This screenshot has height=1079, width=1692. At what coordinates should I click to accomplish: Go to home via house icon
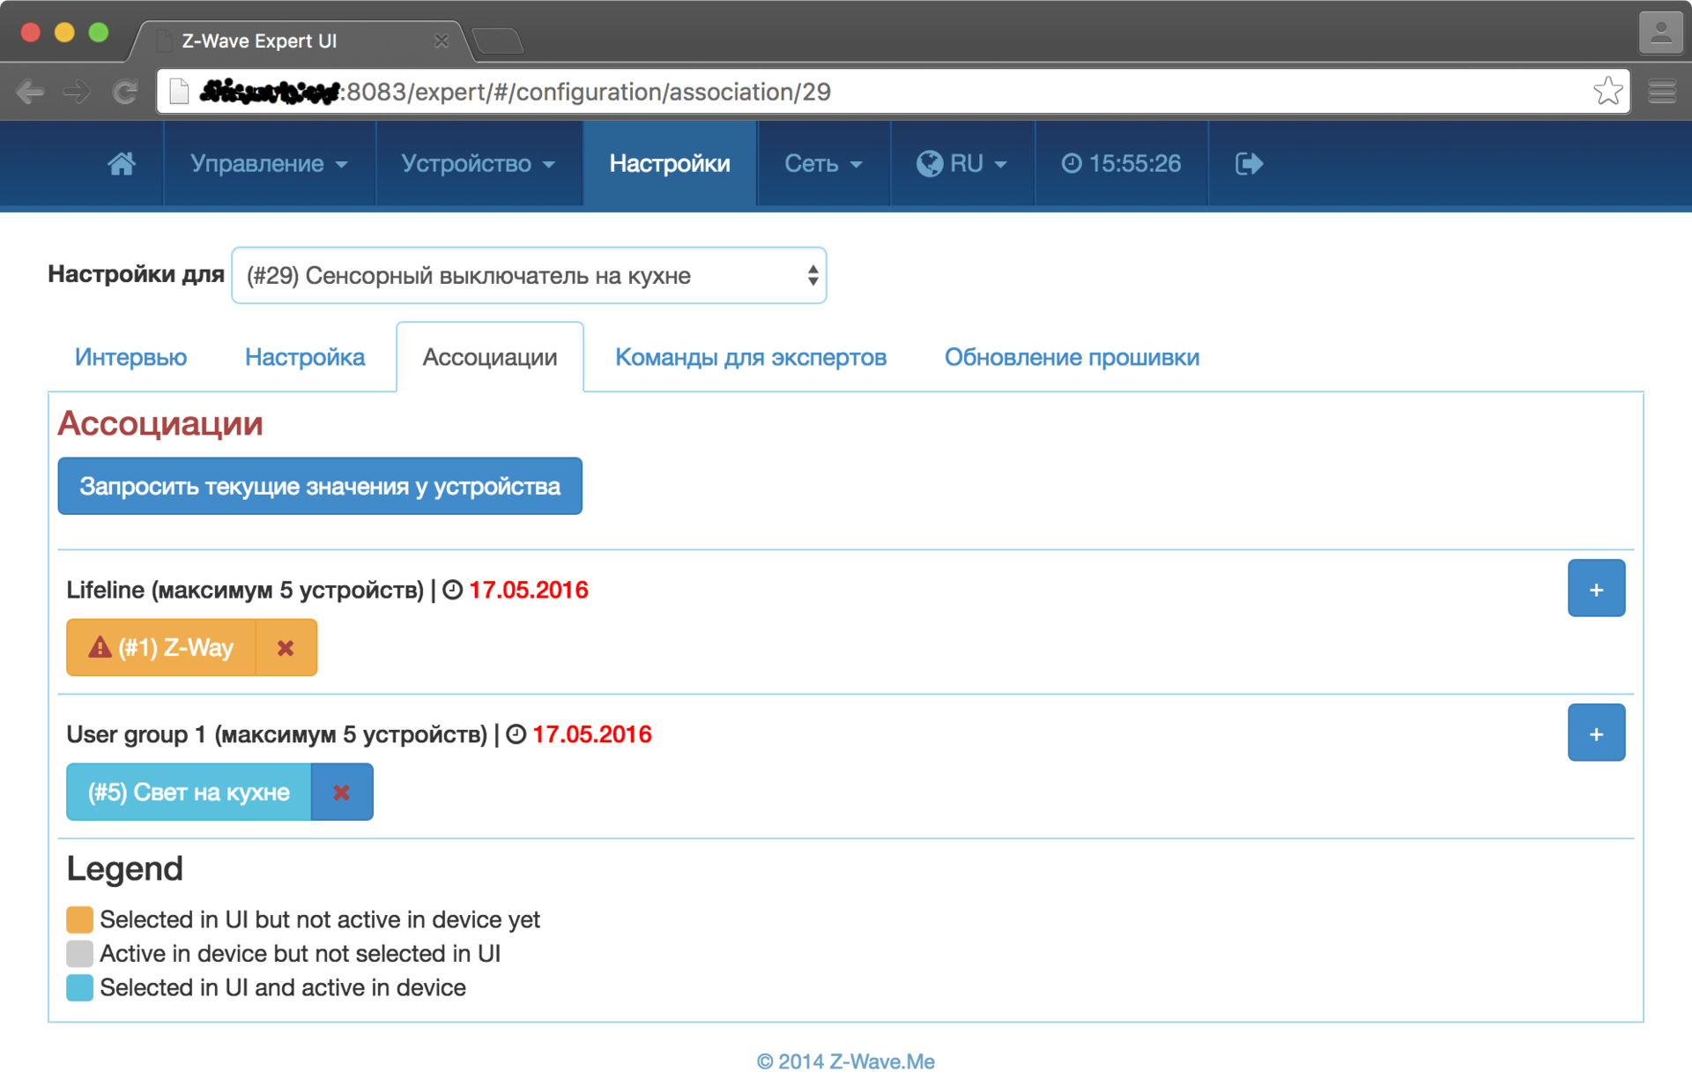coord(122,164)
